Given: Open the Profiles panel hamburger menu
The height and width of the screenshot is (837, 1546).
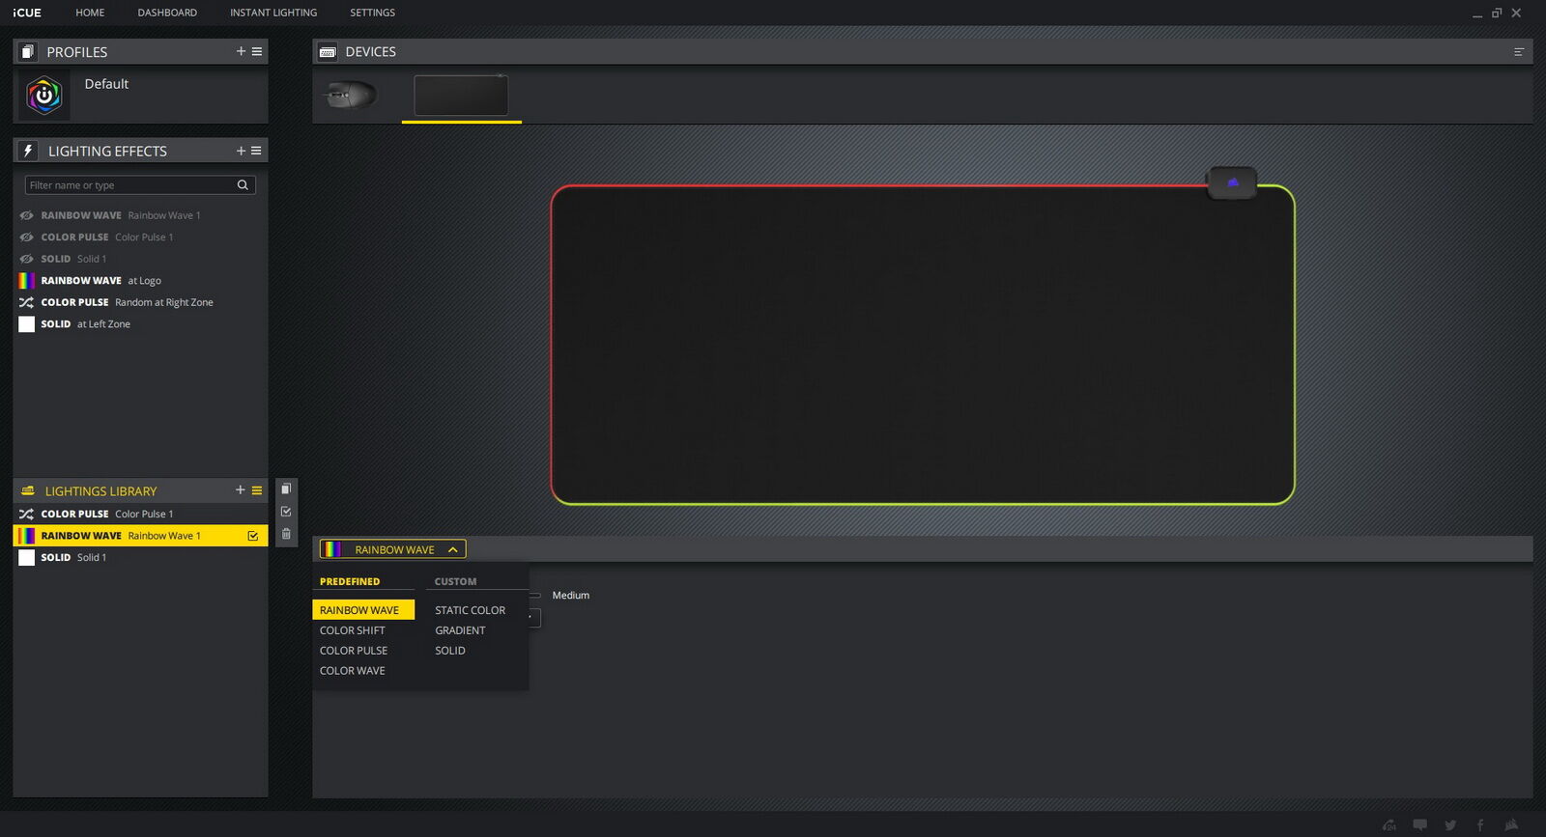Looking at the screenshot, I should click(257, 51).
